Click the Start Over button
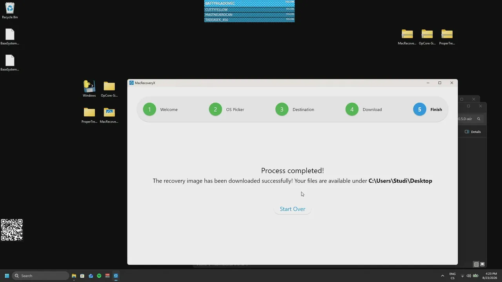Image resolution: width=502 pixels, height=282 pixels. [292, 209]
